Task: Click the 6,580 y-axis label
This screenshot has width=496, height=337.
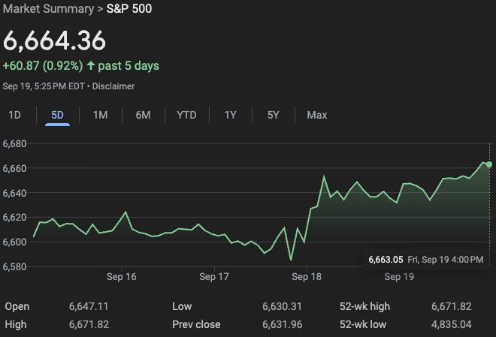Action: (14, 266)
